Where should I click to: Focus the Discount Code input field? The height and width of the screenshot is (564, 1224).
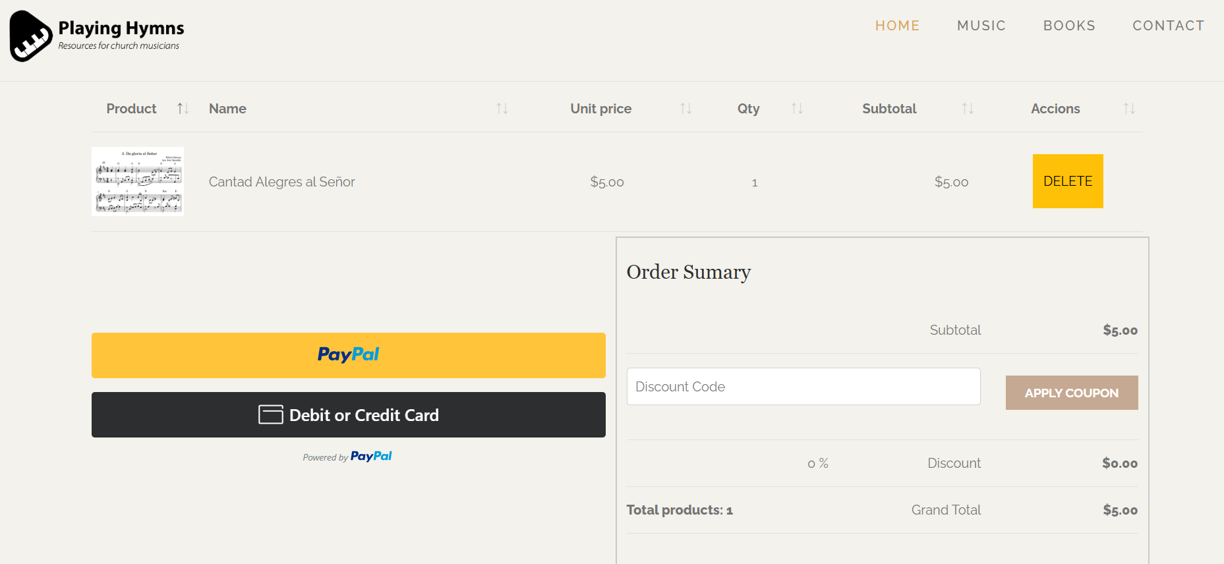coord(803,387)
